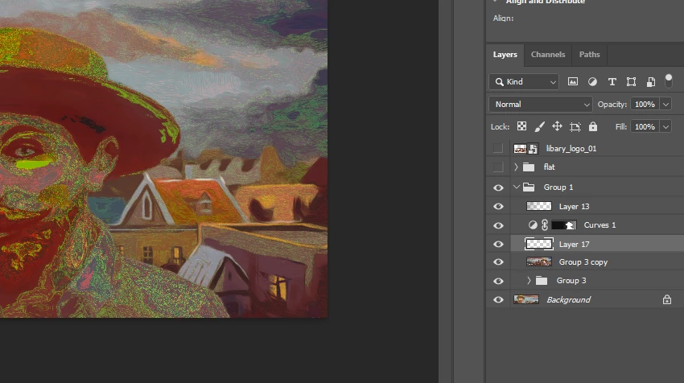684x383 pixels.
Task: Filter layers by adjustment layers icon
Action: [x=592, y=81]
